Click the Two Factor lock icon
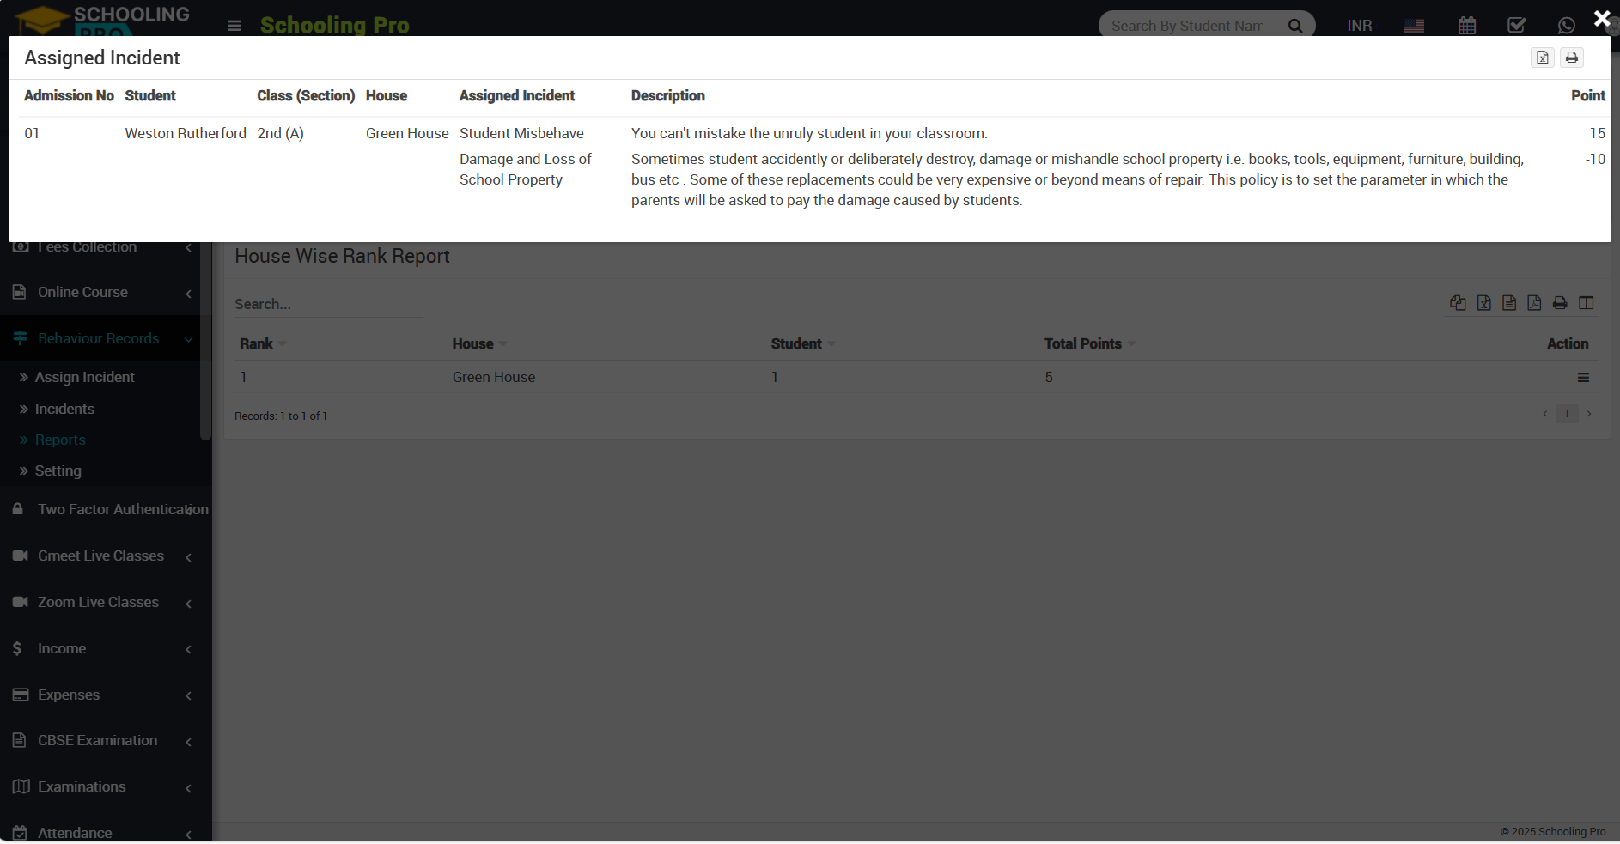 click(17, 509)
